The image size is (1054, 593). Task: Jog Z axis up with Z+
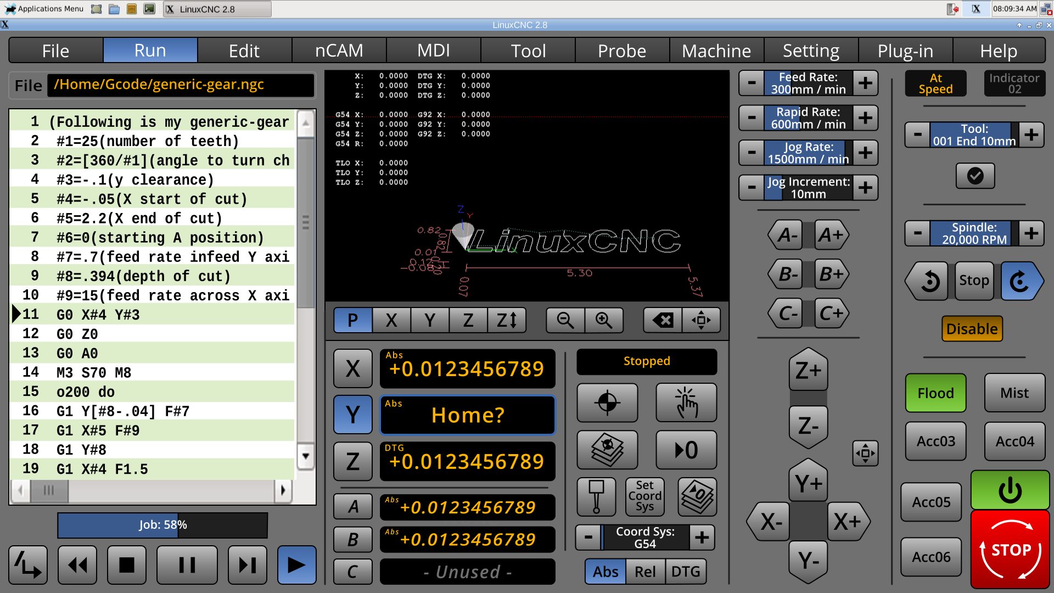(x=808, y=371)
